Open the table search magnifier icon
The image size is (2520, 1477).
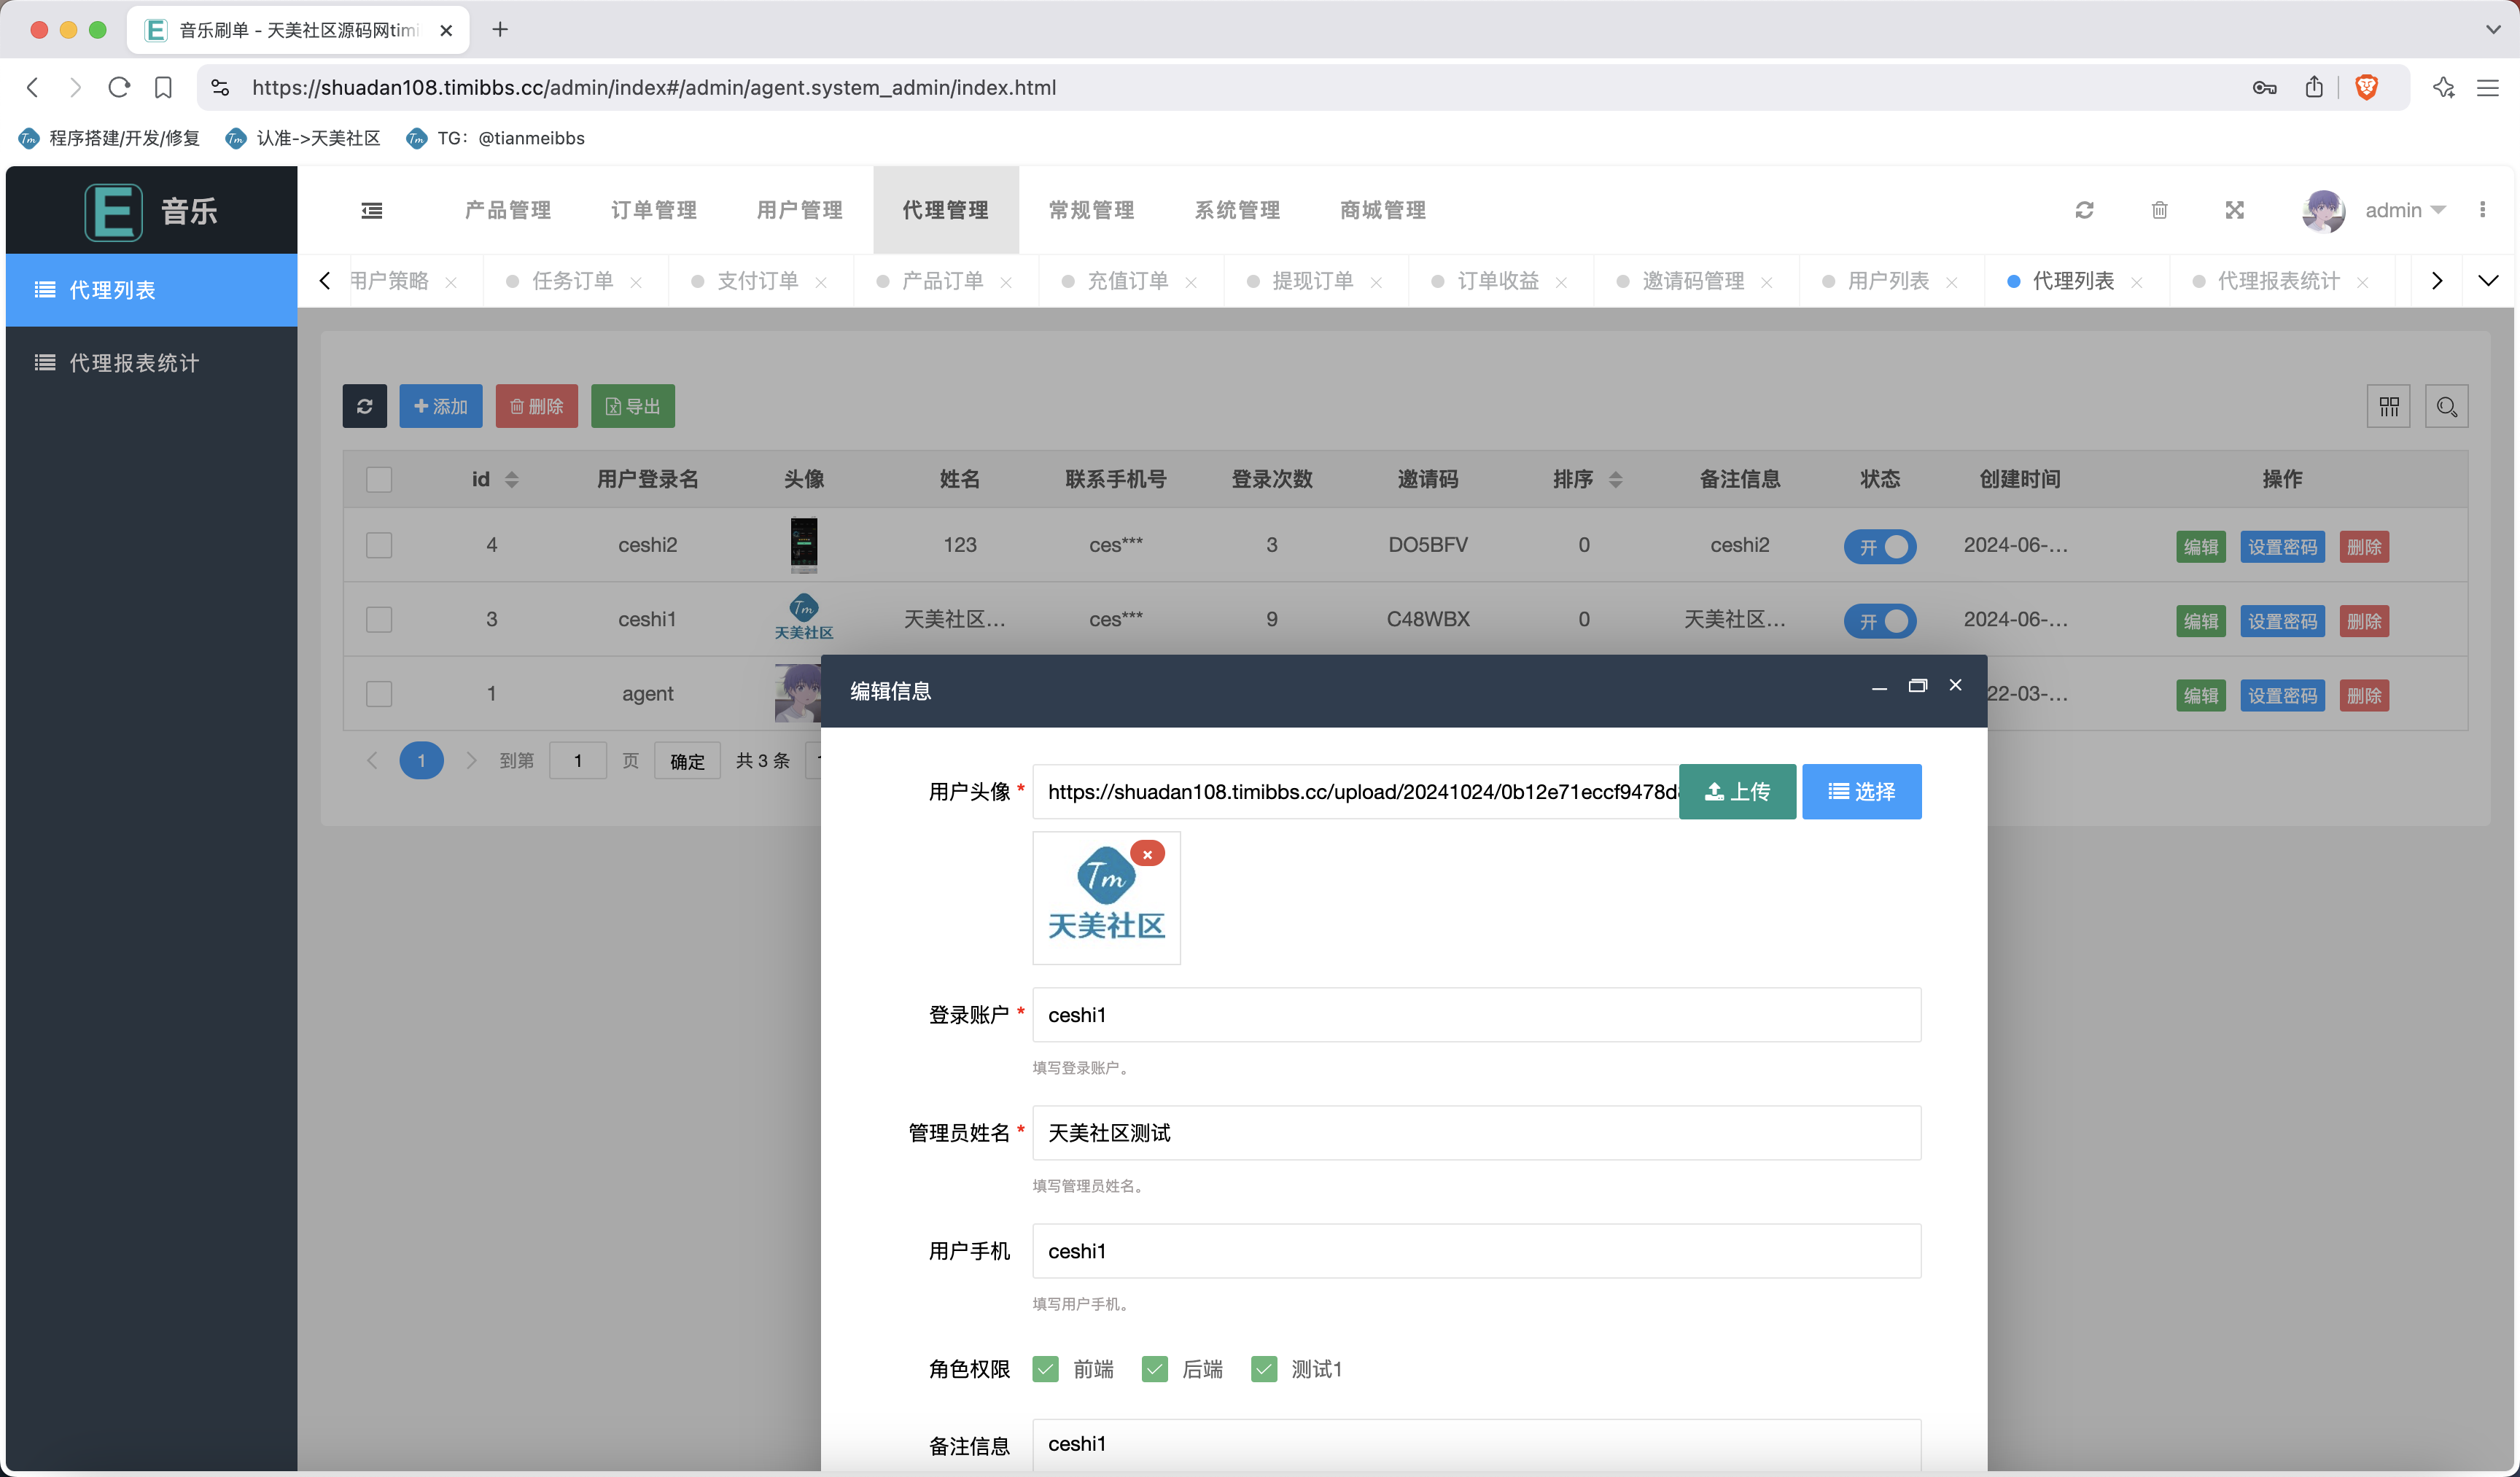pyautogui.click(x=2446, y=406)
